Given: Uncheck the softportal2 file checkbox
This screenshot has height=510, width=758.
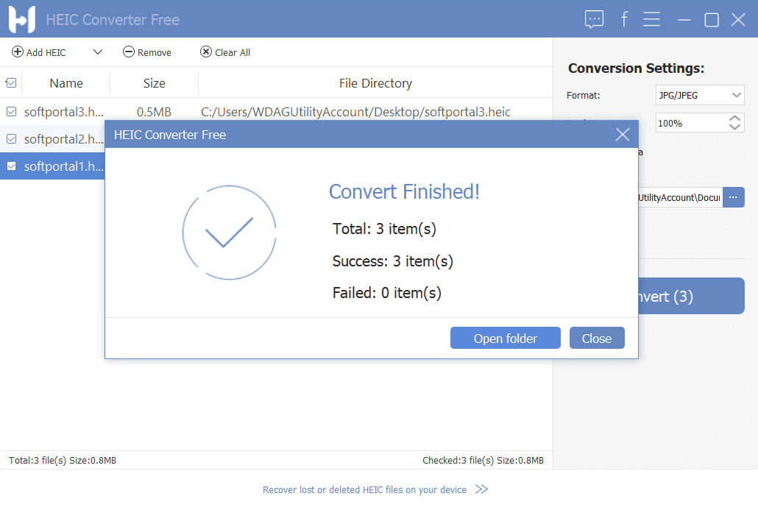Looking at the screenshot, I should (x=11, y=139).
